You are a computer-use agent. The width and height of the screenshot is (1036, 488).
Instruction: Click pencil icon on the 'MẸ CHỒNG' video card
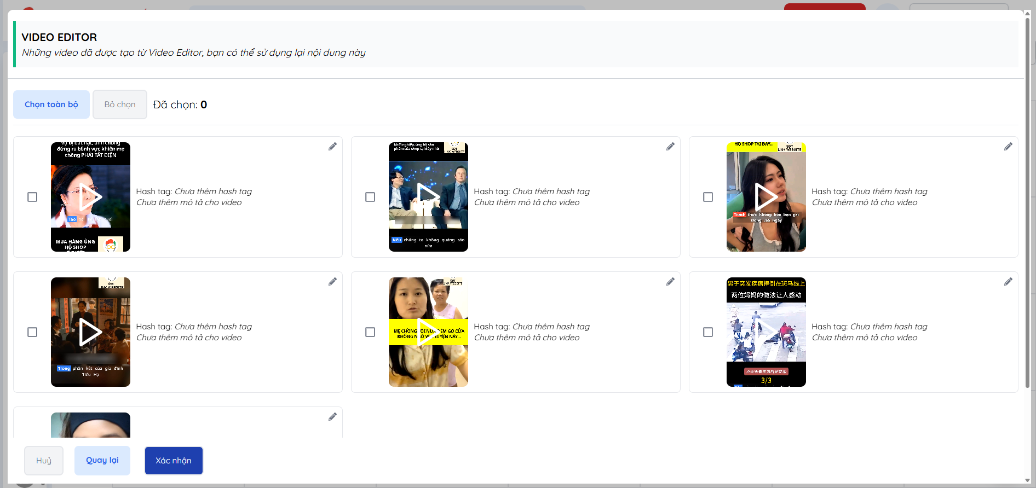(670, 282)
